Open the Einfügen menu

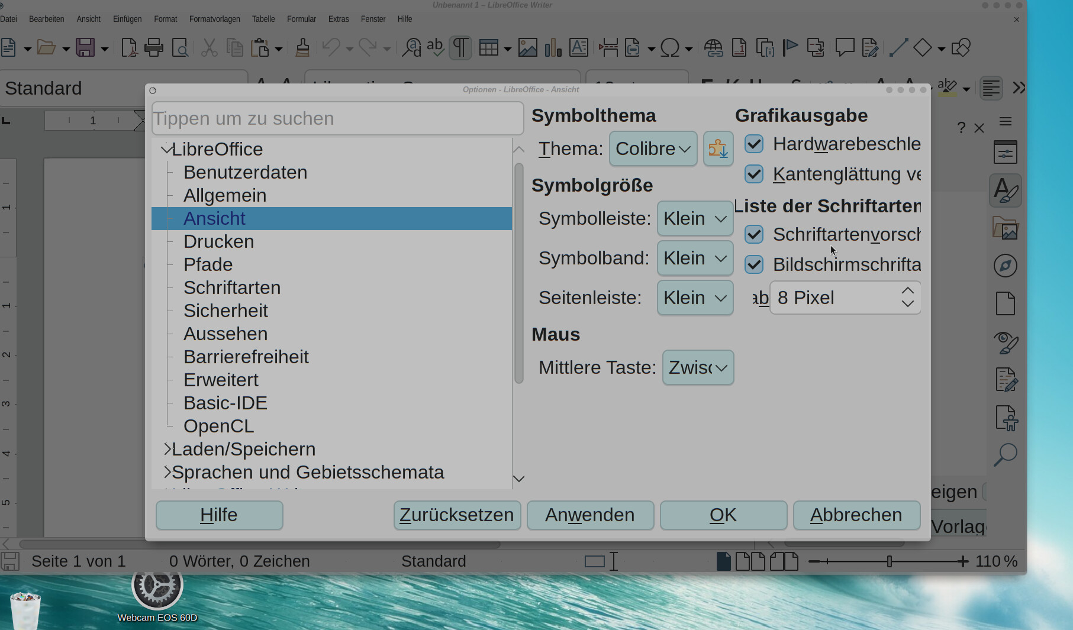(127, 19)
